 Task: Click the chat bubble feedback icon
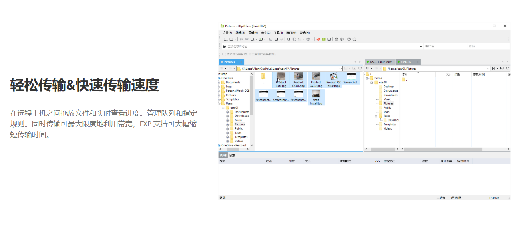pos(354,39)
